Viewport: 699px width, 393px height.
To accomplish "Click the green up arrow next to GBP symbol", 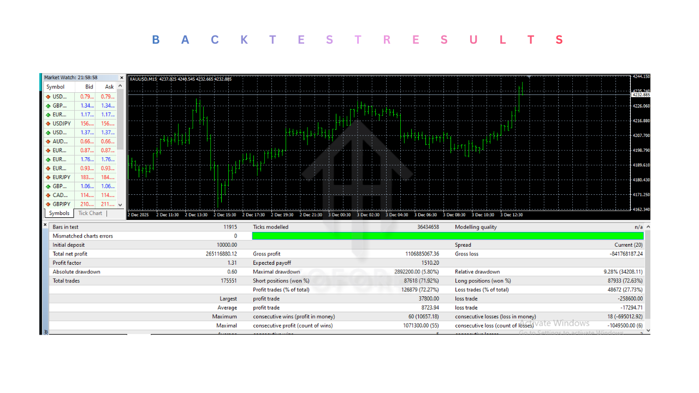I will 48,105.
